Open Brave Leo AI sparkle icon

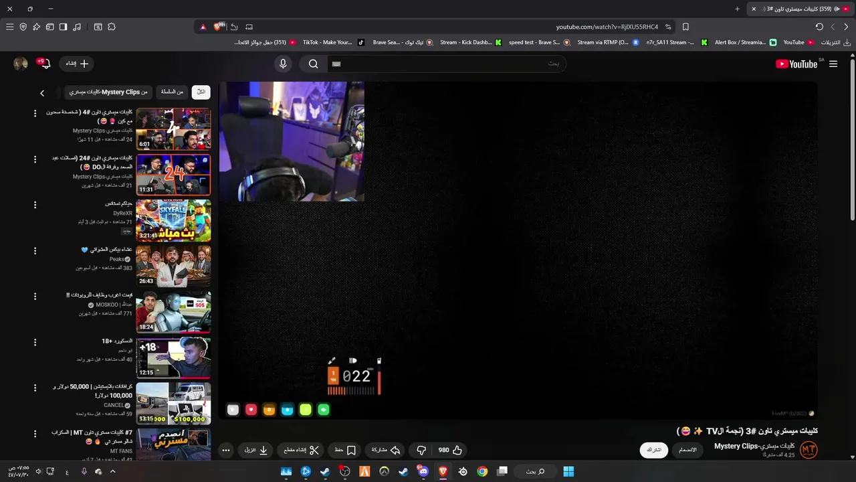[36, 27]
